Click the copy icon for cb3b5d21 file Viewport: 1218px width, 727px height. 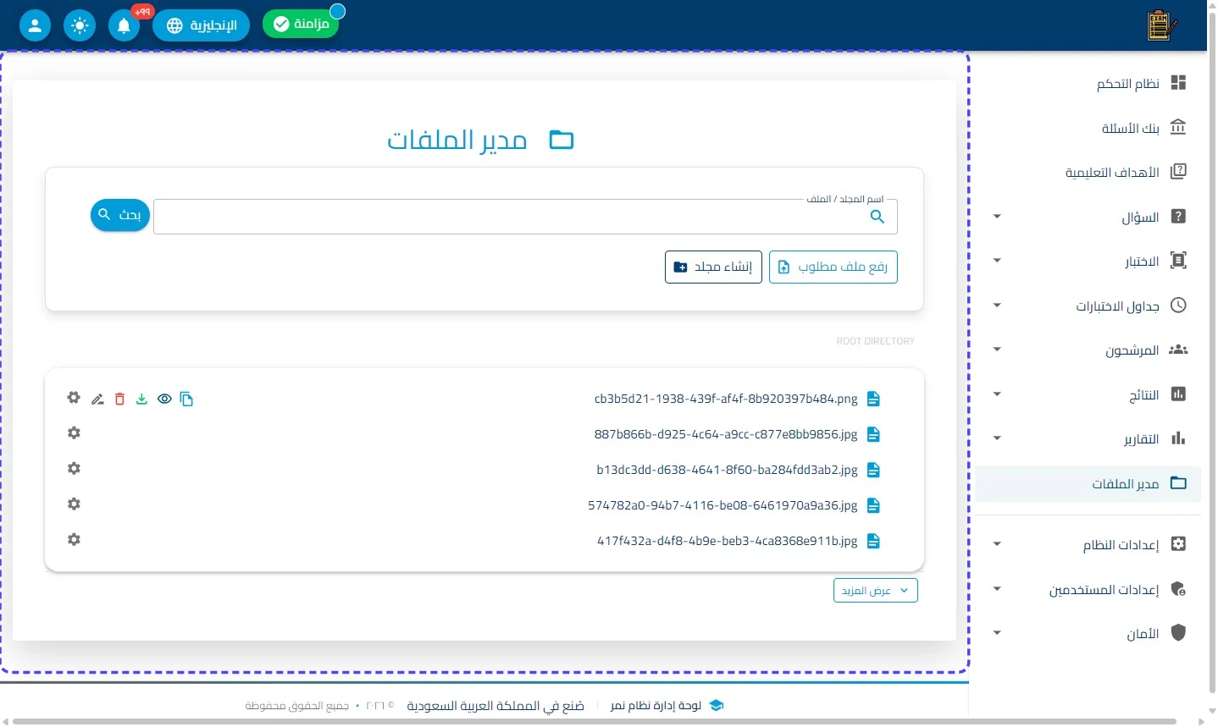(186, 399)
